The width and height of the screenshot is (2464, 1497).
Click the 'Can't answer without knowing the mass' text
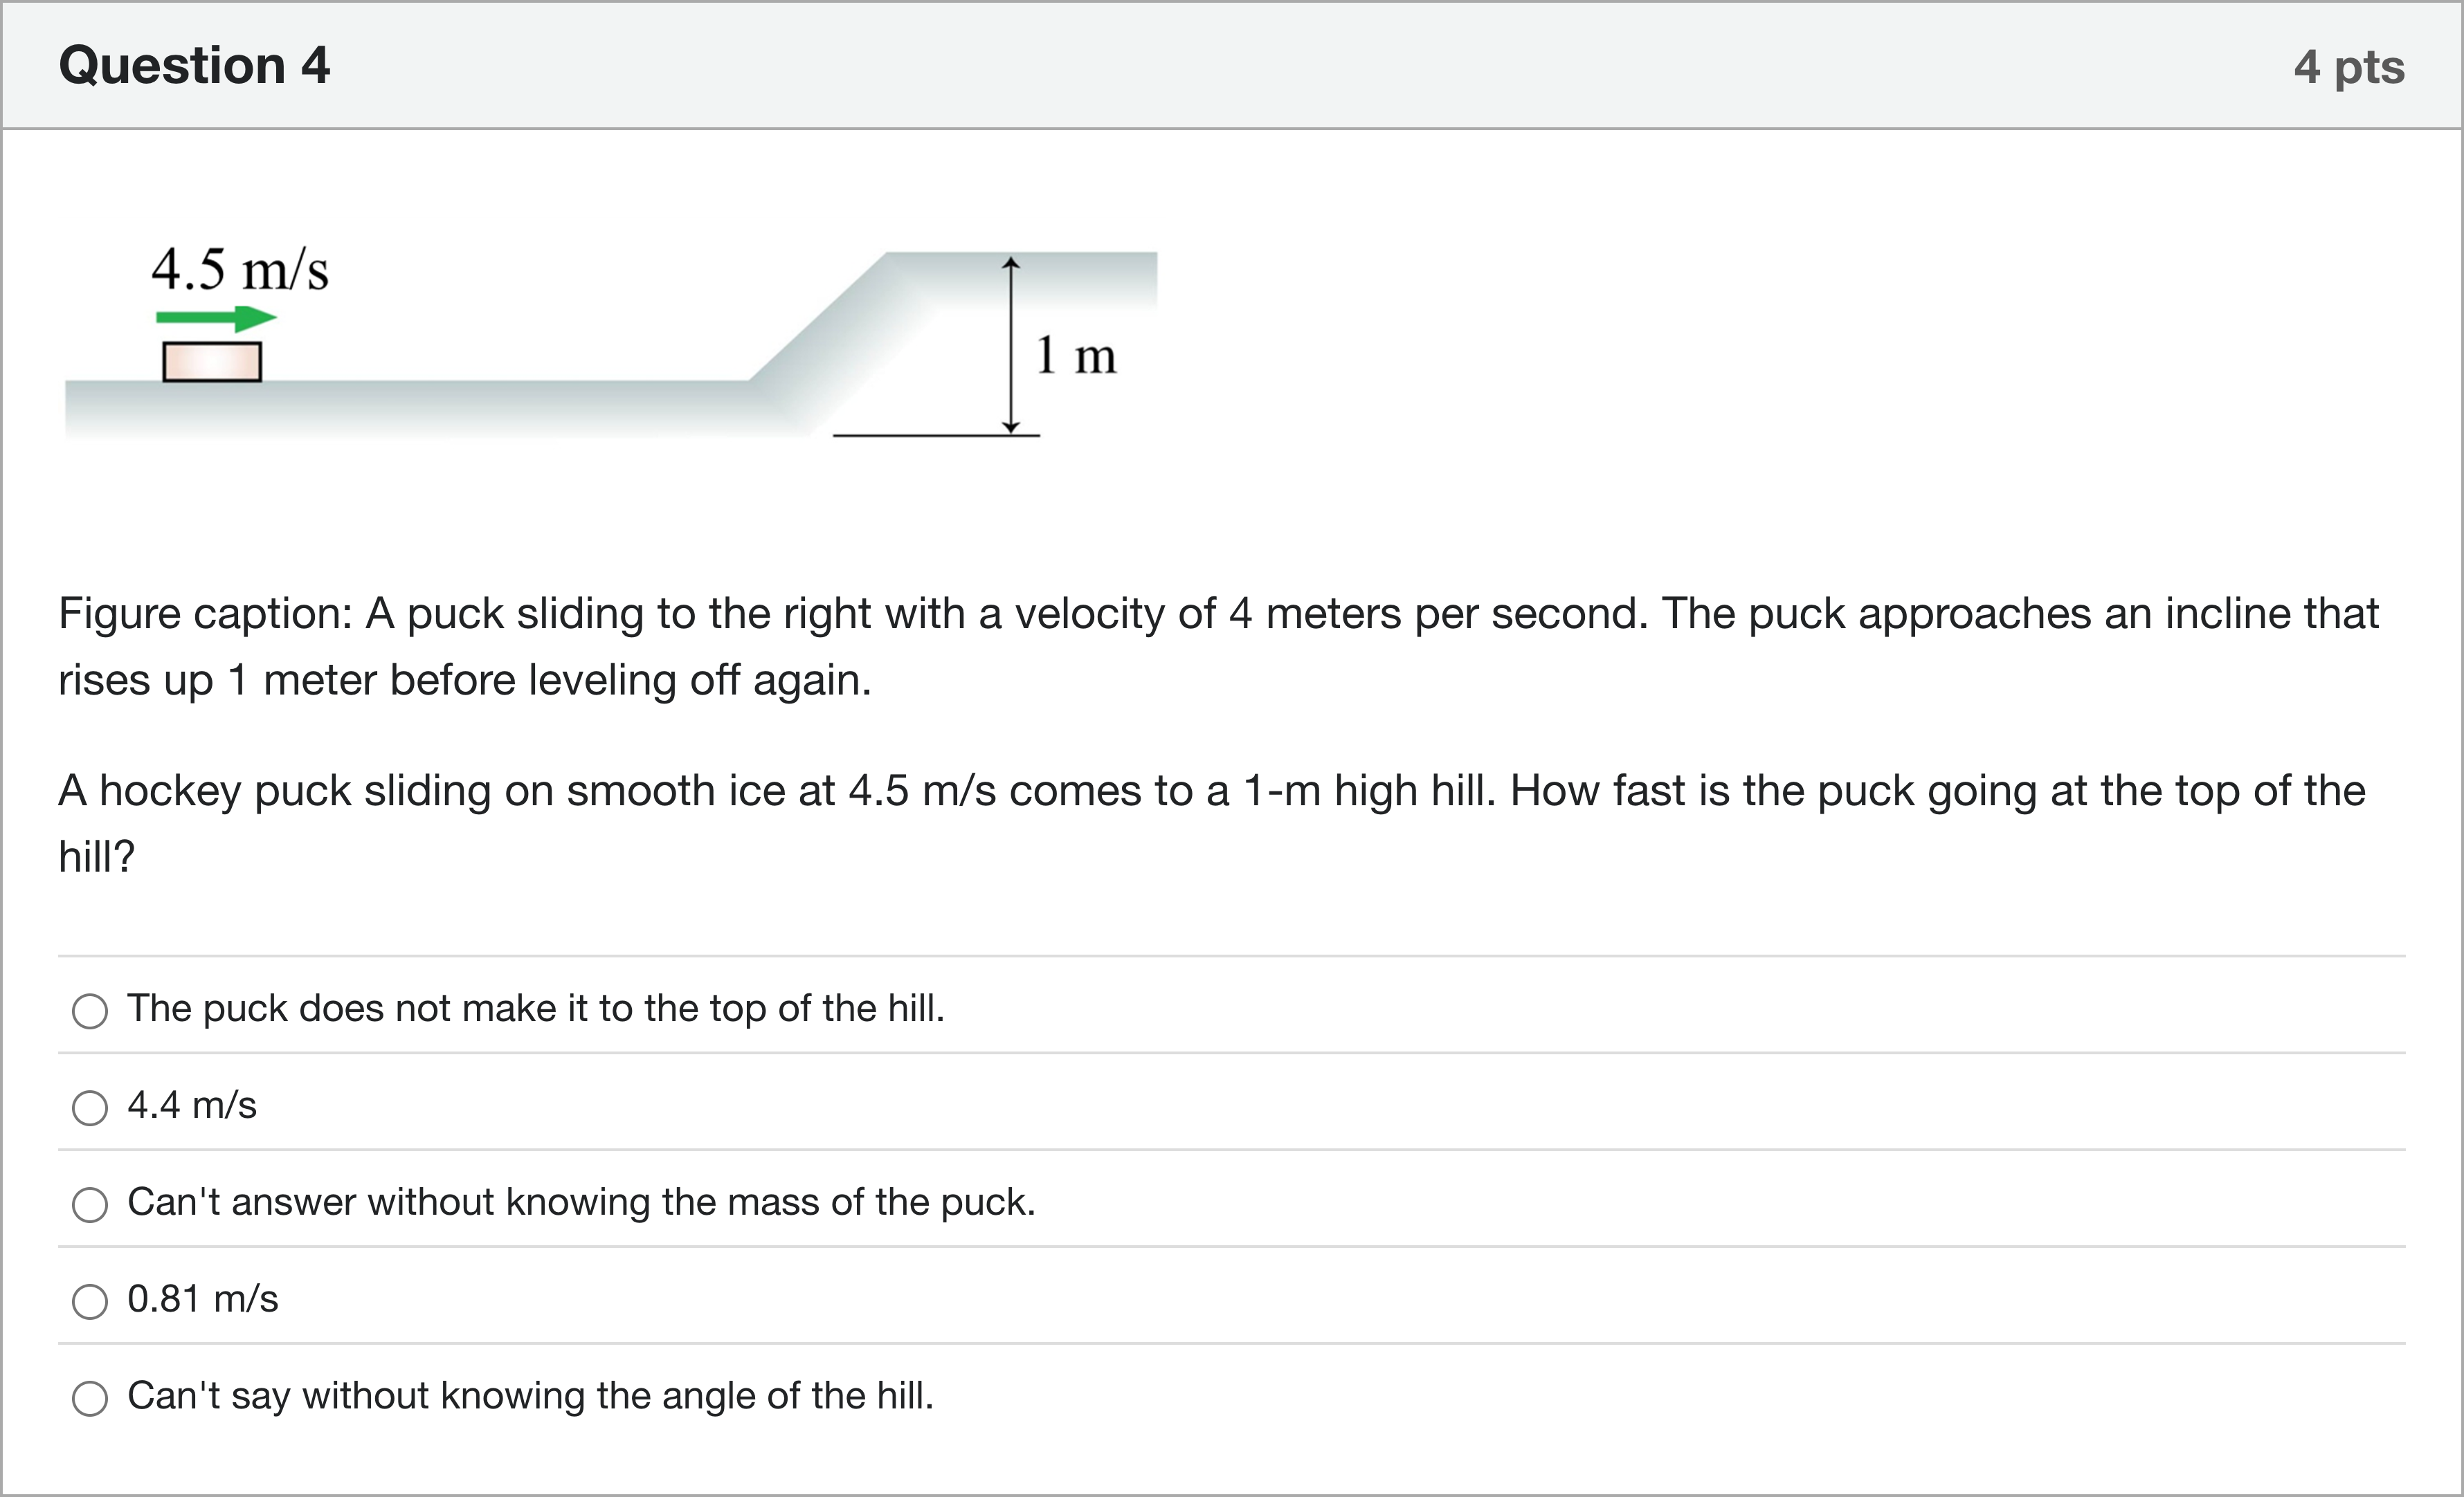[x=581, y=1202]
